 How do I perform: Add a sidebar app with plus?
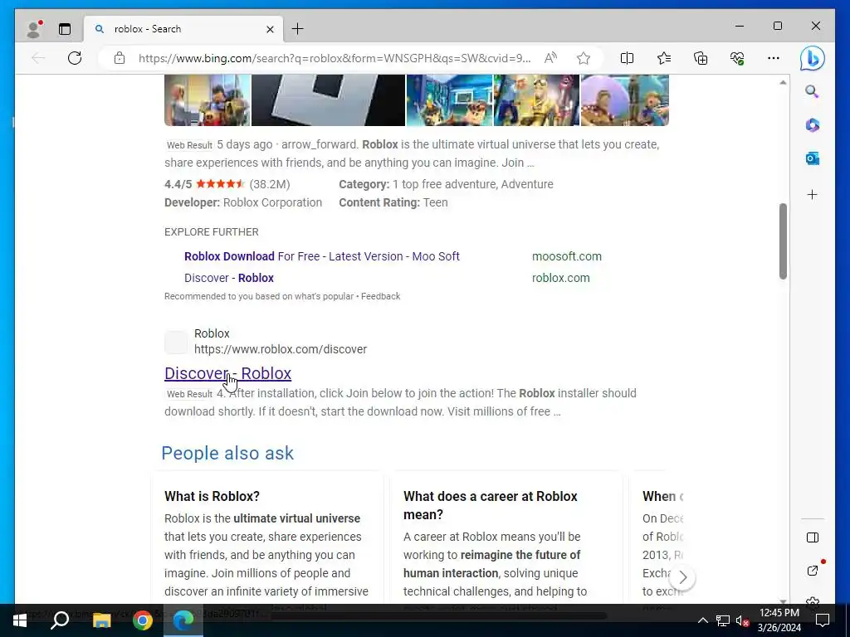[x=812, y=194]
